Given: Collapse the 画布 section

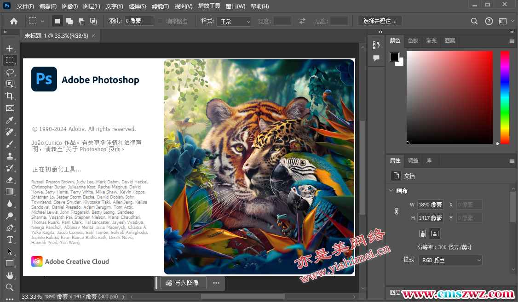Looking at the screenshot, I should 391,191.
